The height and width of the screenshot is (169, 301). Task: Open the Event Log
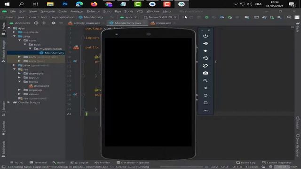tap(246, 162)
